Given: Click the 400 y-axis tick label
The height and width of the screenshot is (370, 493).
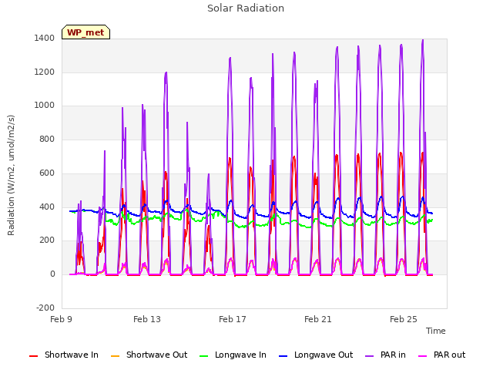Looking at the screenshot, I should coord(47,207).
